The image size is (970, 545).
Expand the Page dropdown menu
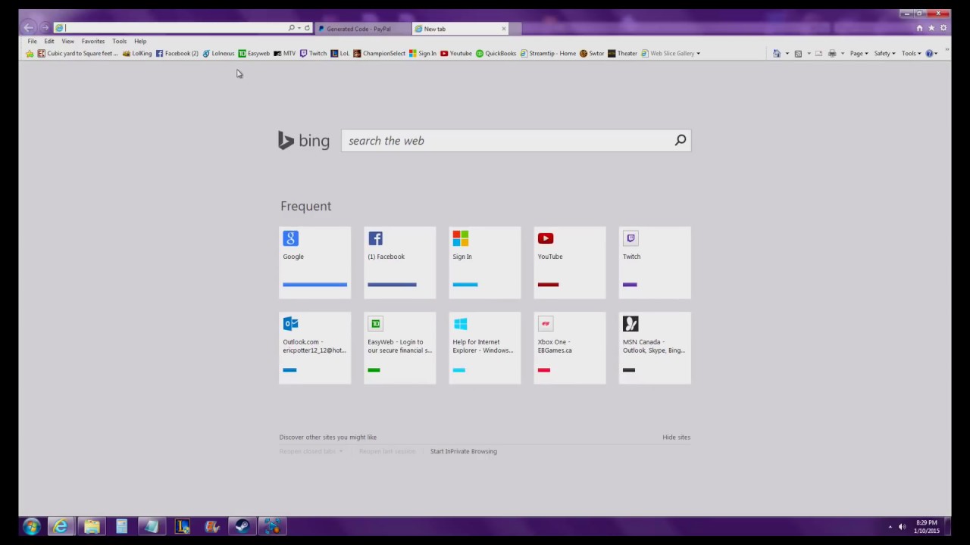[859, 54]
